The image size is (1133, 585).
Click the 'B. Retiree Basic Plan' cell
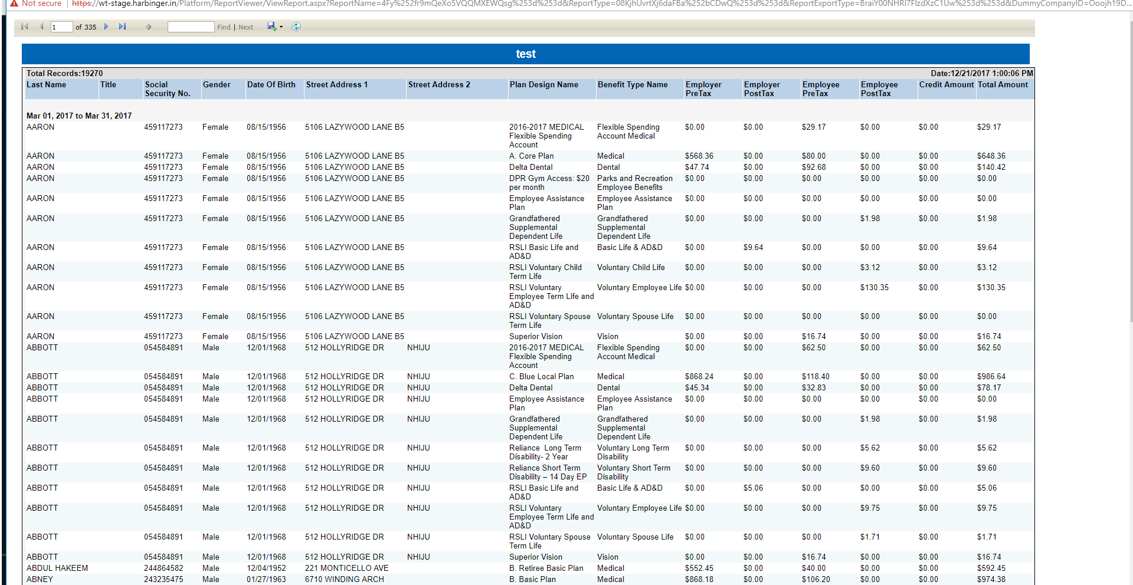[x=546, y=568]
